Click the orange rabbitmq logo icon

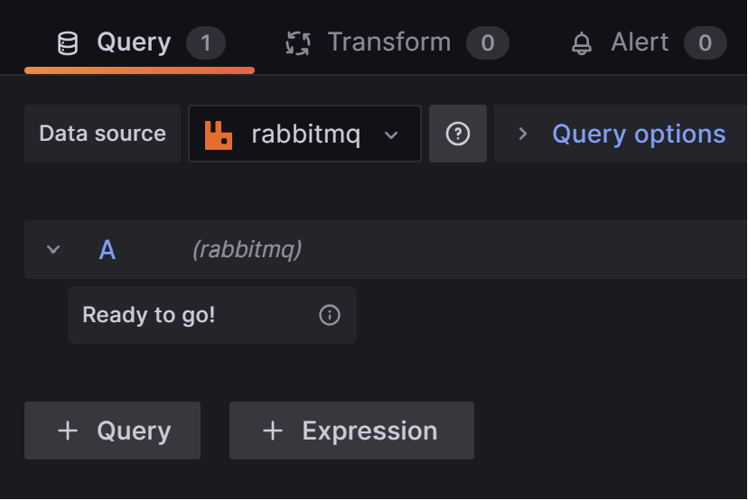coord(218,134)
